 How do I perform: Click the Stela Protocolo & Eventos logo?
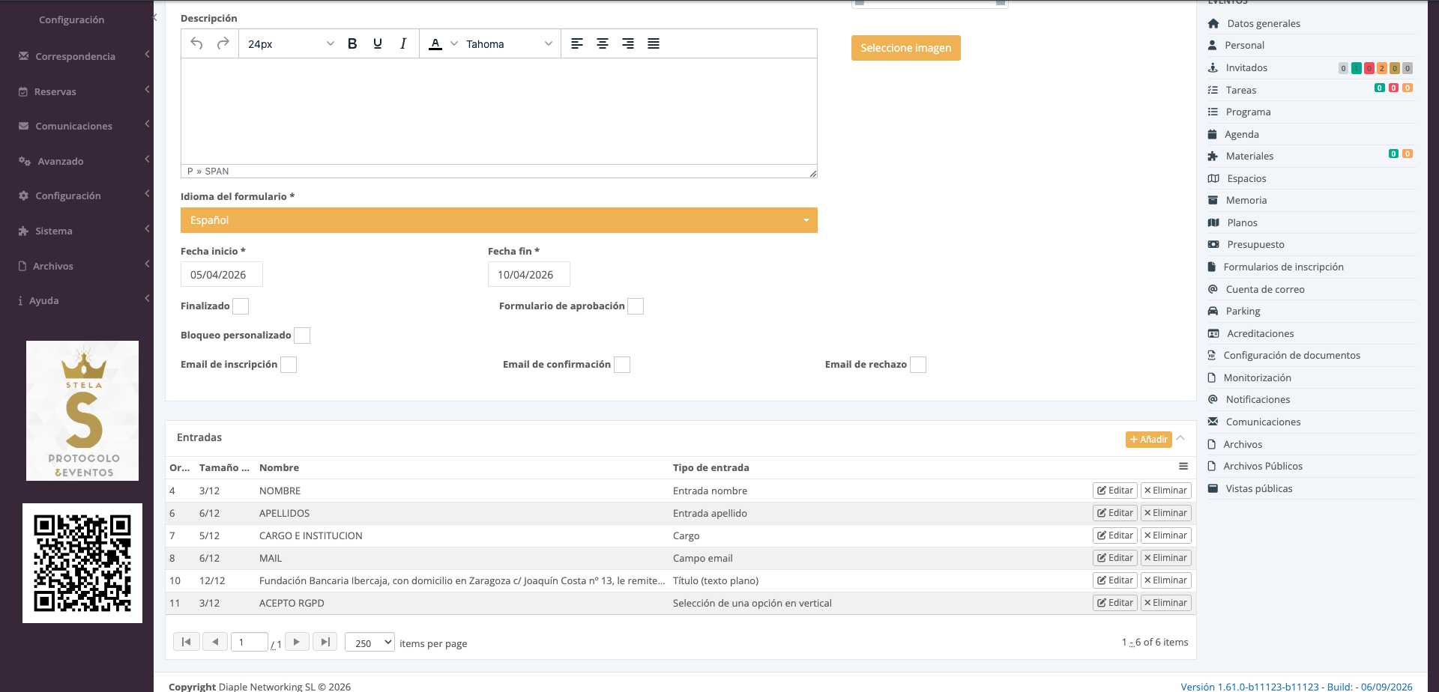tap(82, 410)
